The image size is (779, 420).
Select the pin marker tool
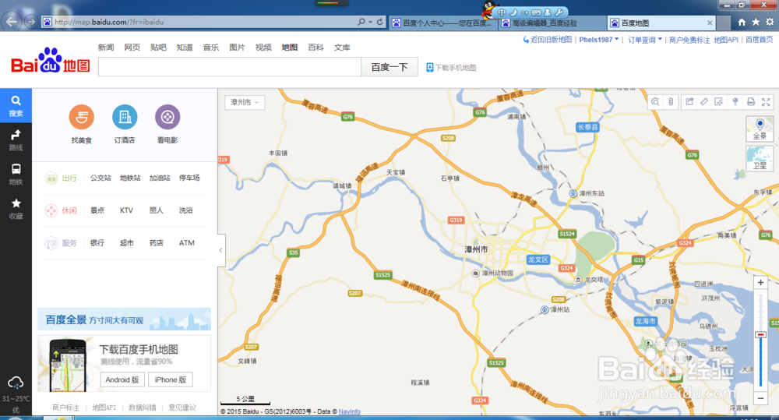pos(735,102)
